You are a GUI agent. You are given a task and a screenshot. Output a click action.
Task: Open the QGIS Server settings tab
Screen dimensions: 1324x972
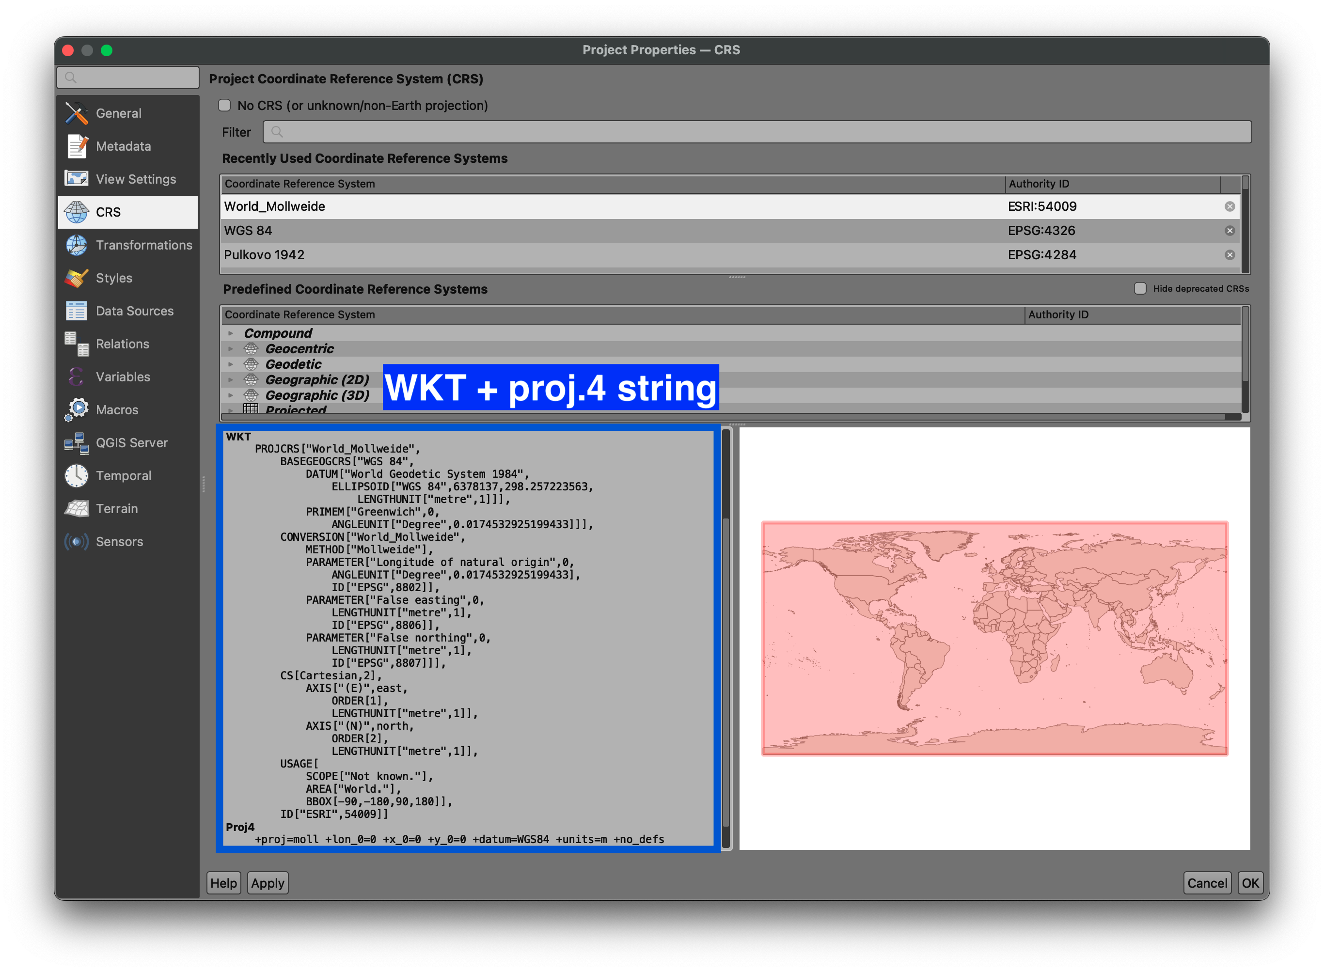click(131, 443)
